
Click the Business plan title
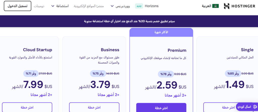click(x=110, y=50)
